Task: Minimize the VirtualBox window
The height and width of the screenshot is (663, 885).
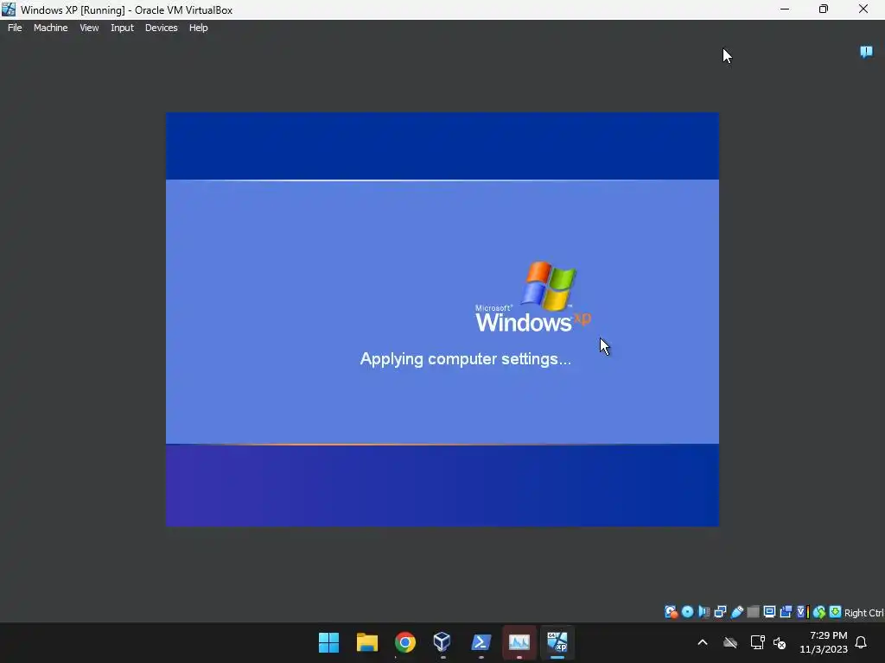Action: point(785,9)
